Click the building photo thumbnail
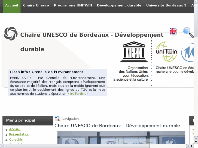Viewport: 198px width, 148px height. 121,138
